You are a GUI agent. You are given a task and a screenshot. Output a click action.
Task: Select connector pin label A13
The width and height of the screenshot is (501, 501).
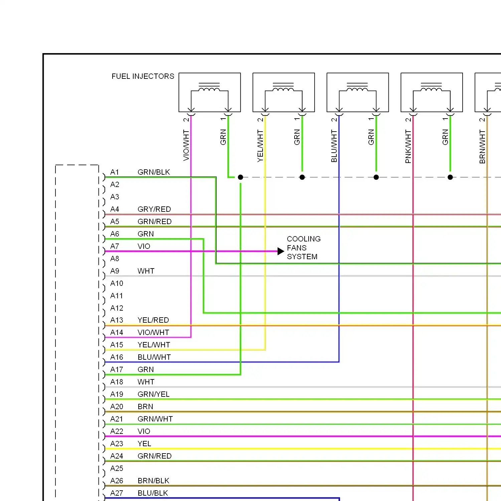coord(117,320)
